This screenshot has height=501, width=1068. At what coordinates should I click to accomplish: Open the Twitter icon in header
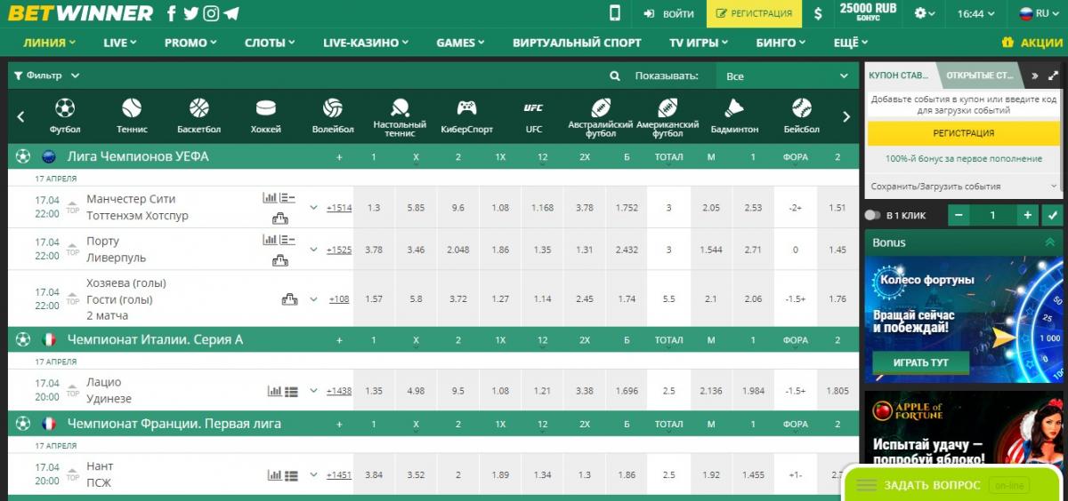click(x=191, y=13)
